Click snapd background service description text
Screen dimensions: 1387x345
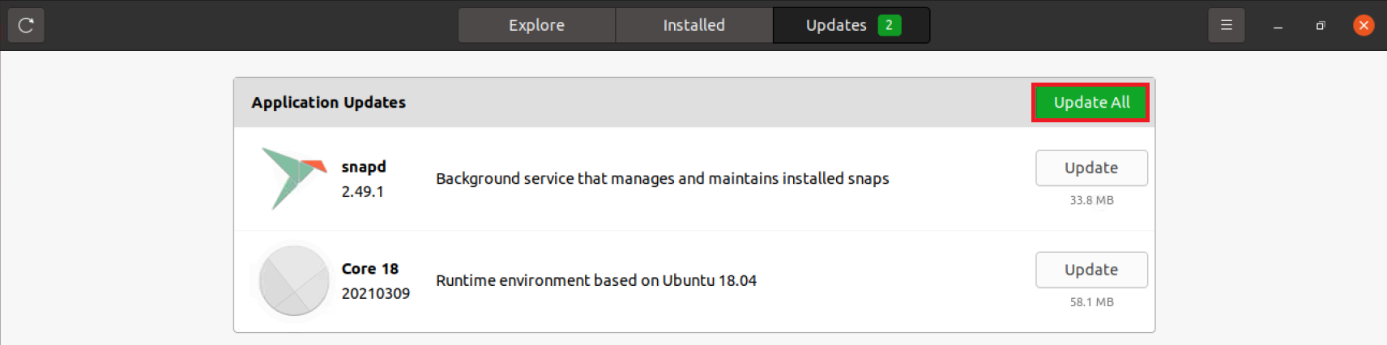[663, 178]
